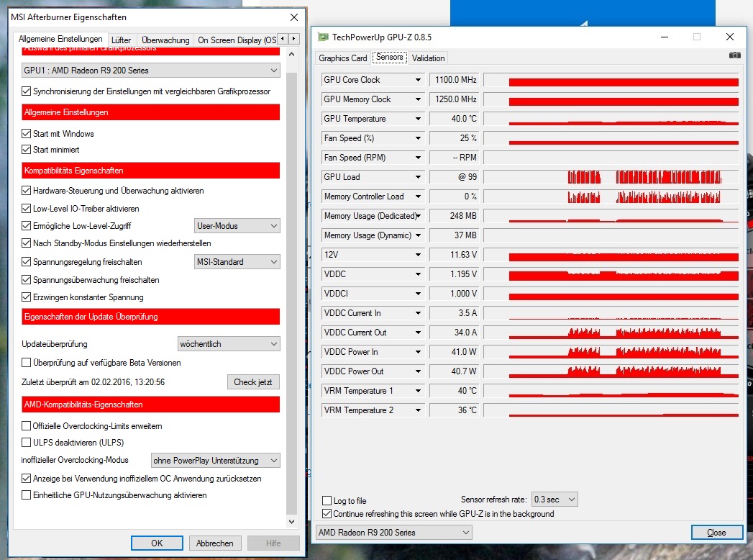Expand the Fan Speed (%) sensor menu
Image resolution: width=753 pixels, height=560 pixels.
419,138
